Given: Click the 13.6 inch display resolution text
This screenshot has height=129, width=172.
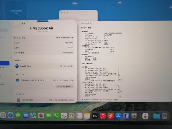Looking at the screenshot, I should (63, 80).
